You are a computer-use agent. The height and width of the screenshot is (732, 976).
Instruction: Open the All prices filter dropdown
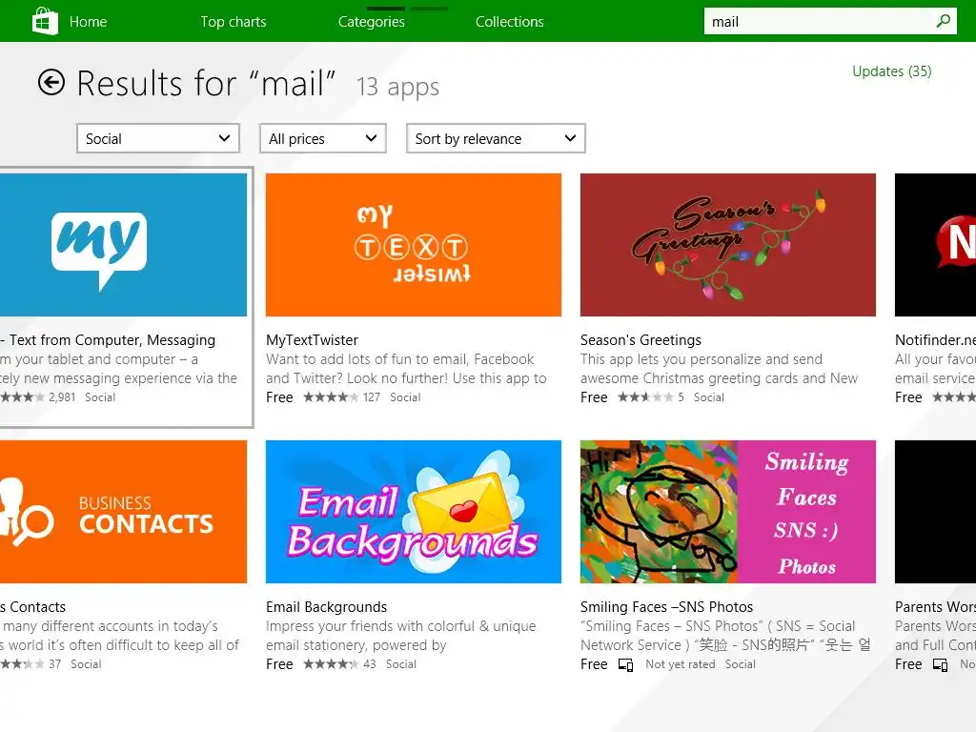(323, 138)
